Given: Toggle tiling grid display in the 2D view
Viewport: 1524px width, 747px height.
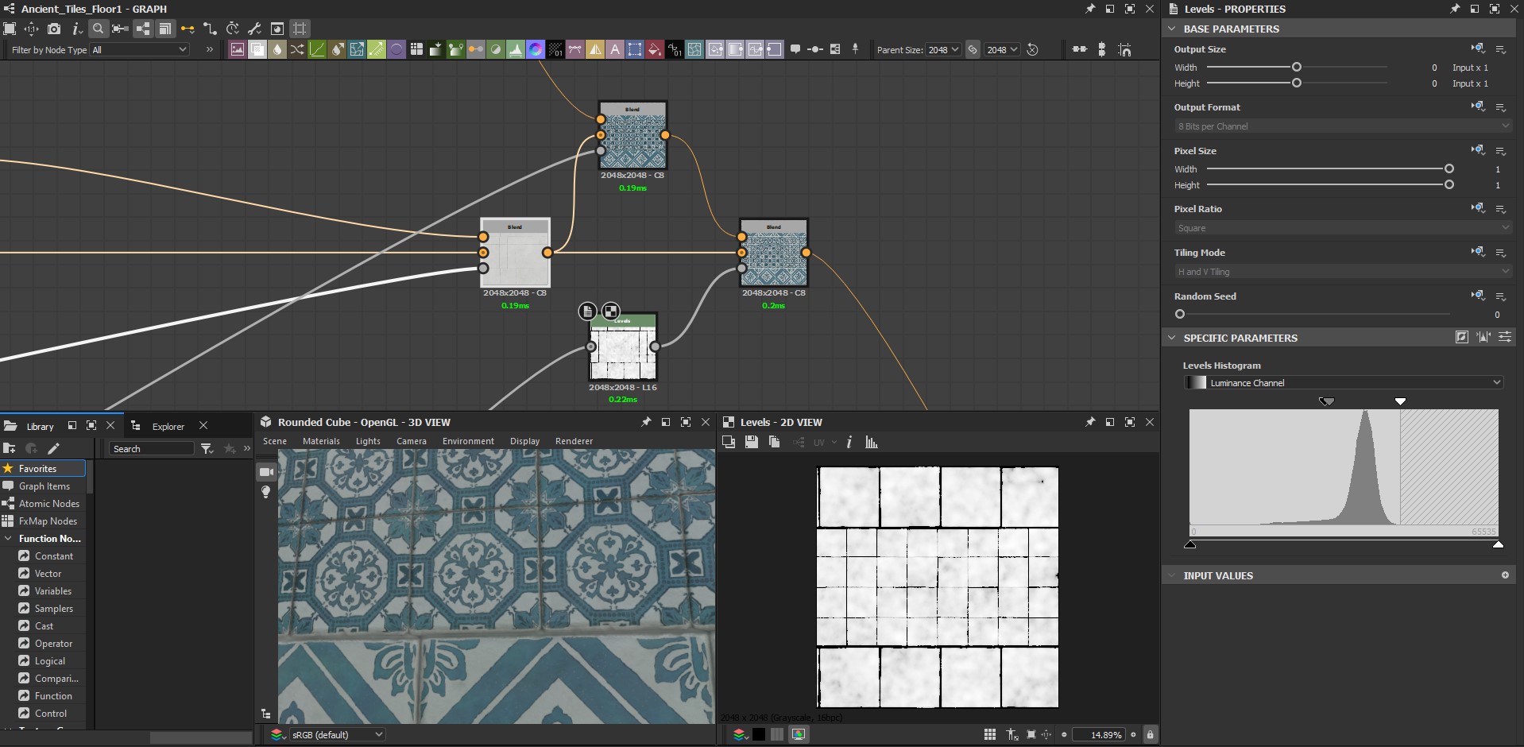Looking at the screenshot, I should click(989, 734).
